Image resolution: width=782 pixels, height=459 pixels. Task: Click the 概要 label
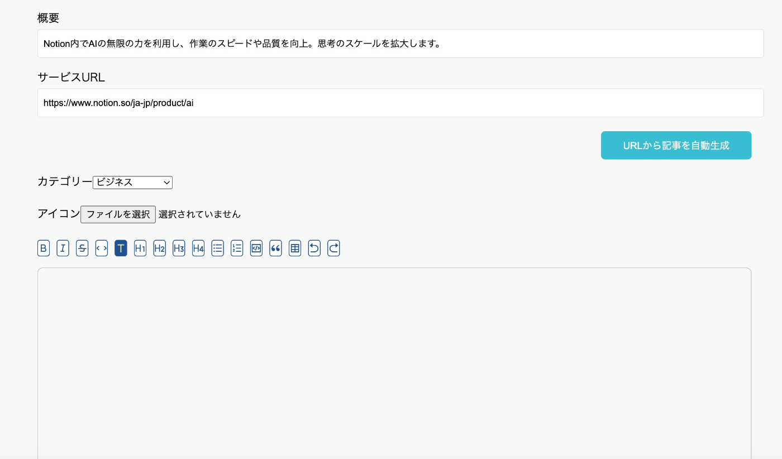(x=48, y=18)
